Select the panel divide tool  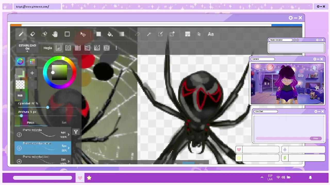(187, 34)
